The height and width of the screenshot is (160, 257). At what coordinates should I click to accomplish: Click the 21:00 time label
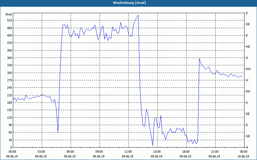[x=215, y=152]
